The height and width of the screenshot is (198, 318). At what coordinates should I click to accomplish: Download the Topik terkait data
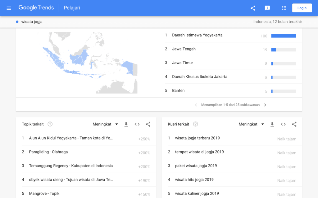tap(126, 124)
